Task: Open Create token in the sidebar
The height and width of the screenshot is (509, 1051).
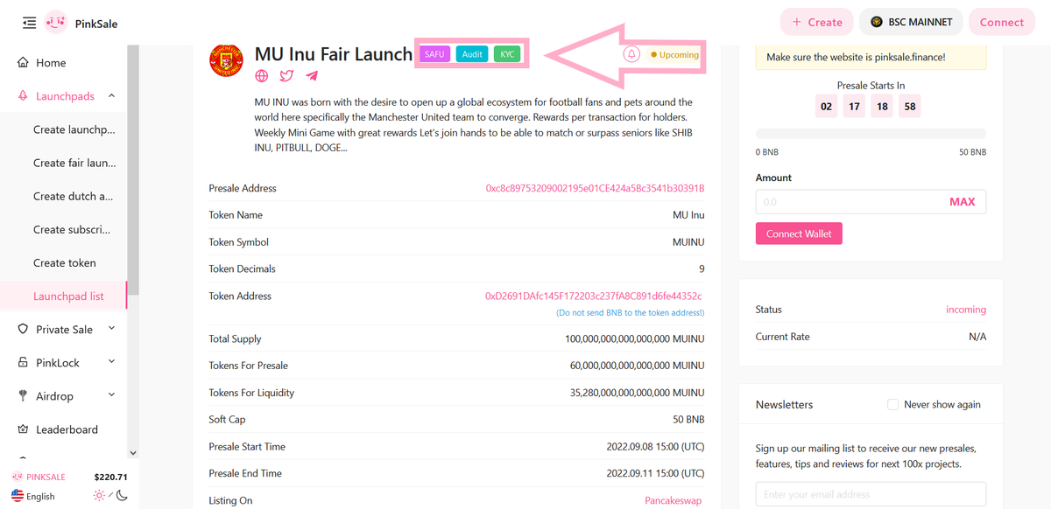Action: (65, 262)
